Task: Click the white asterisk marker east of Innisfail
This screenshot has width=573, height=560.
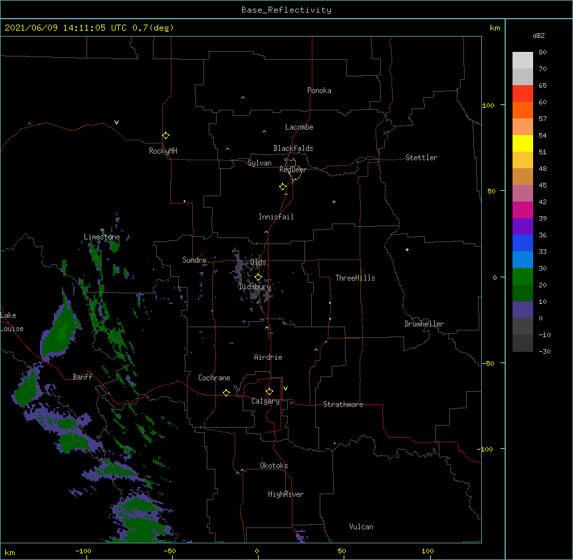Action: click(x=334, y=202)
